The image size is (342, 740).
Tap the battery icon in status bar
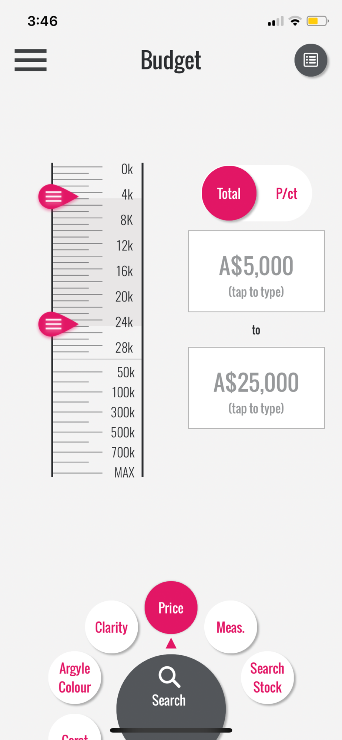click(317, 21)
